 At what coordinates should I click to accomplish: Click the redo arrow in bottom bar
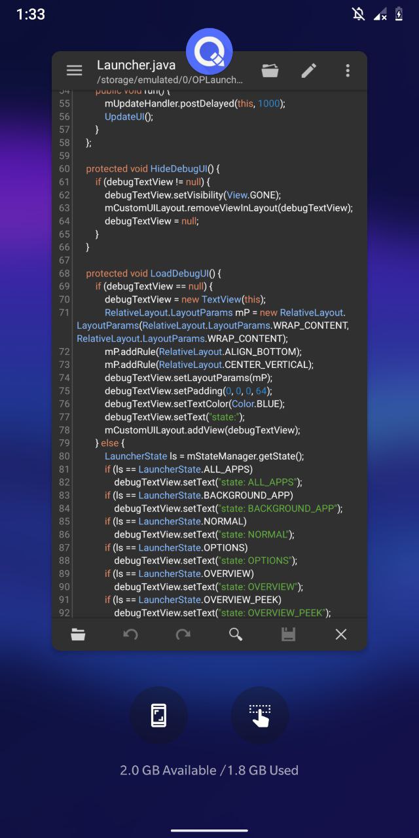click(183, 634)
